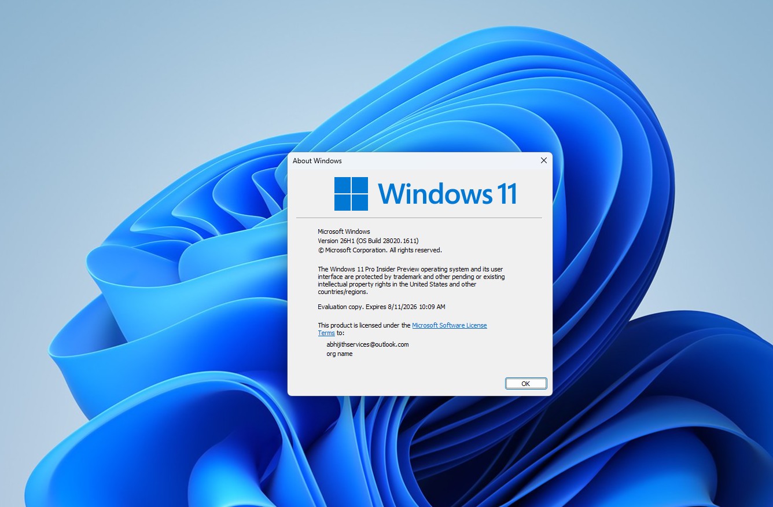Select the abhijithservices@outlook.com license entry
The image size is (773, 507).
pos(367,344)
